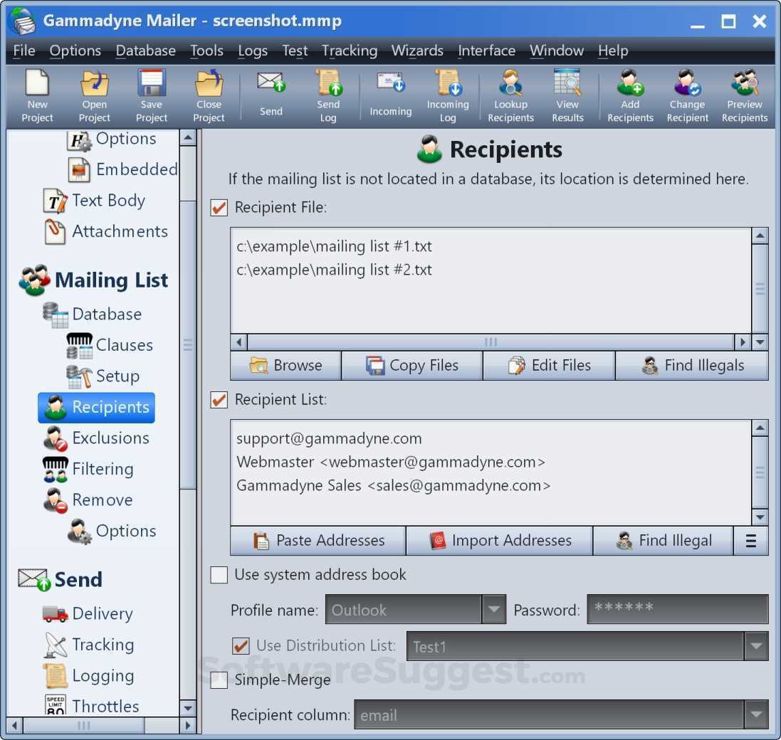This screenshot has width=781, height=740.
Task: Click the Mailing List section header
Action: coord(94,280)
